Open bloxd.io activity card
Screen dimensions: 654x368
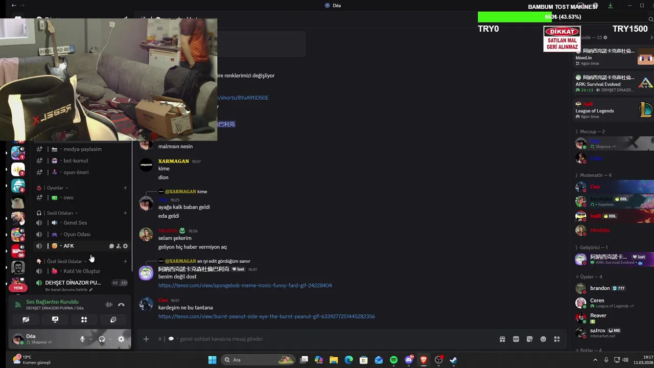(x=614, y=57)
